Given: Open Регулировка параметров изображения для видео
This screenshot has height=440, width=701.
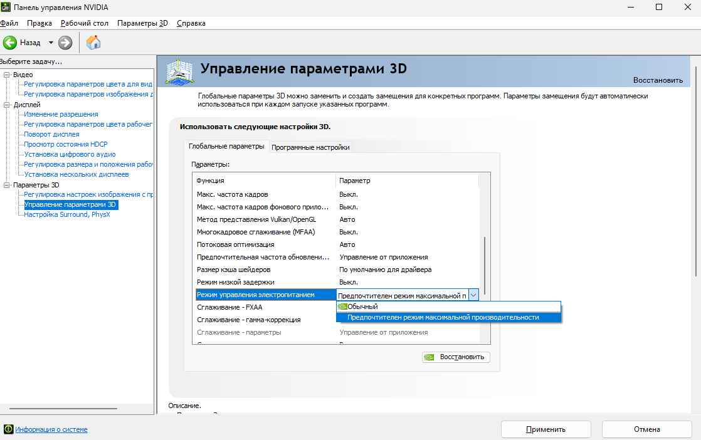Looking at the screenshot, I should coord(88,94).
